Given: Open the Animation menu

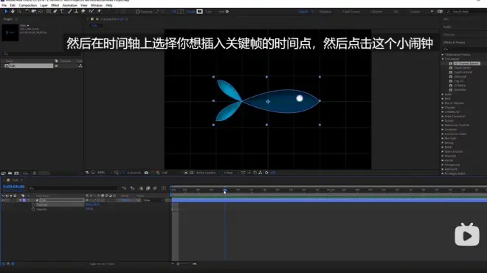Looking at the screenshot, I should (70, 5).
